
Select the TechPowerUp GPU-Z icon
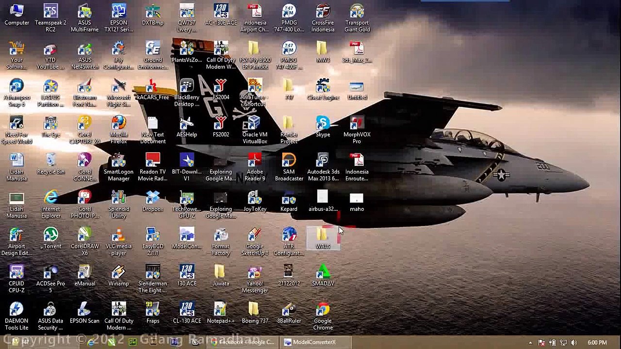pyautogui.click(x=187, y=205)
